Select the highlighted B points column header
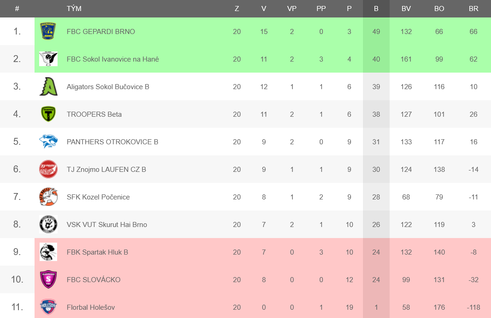 376,9
